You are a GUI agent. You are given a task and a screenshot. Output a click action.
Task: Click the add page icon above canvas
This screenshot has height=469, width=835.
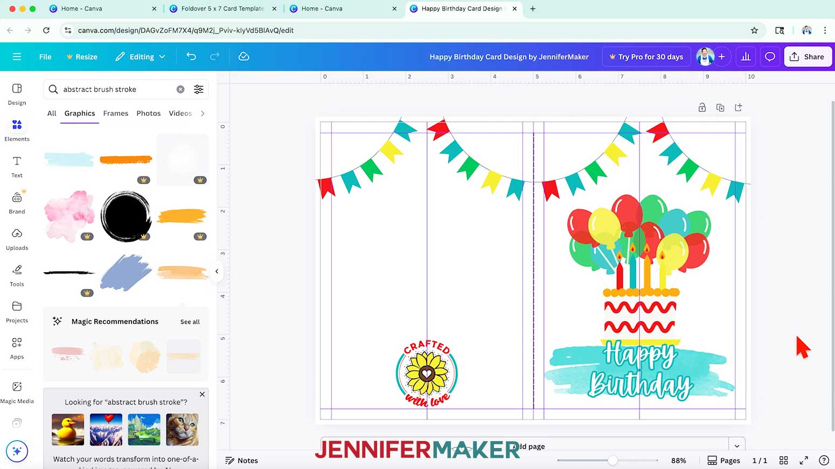[739, 108]
